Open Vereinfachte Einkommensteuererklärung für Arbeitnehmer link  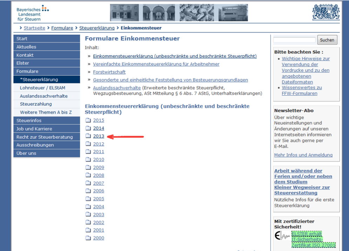(x=156, y=64)
